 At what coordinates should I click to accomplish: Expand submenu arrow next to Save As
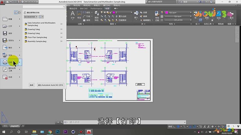tap(20, 40)
